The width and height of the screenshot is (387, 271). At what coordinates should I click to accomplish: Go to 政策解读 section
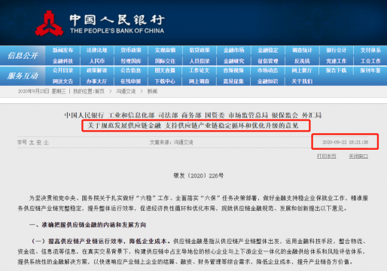tap(97, 71)
